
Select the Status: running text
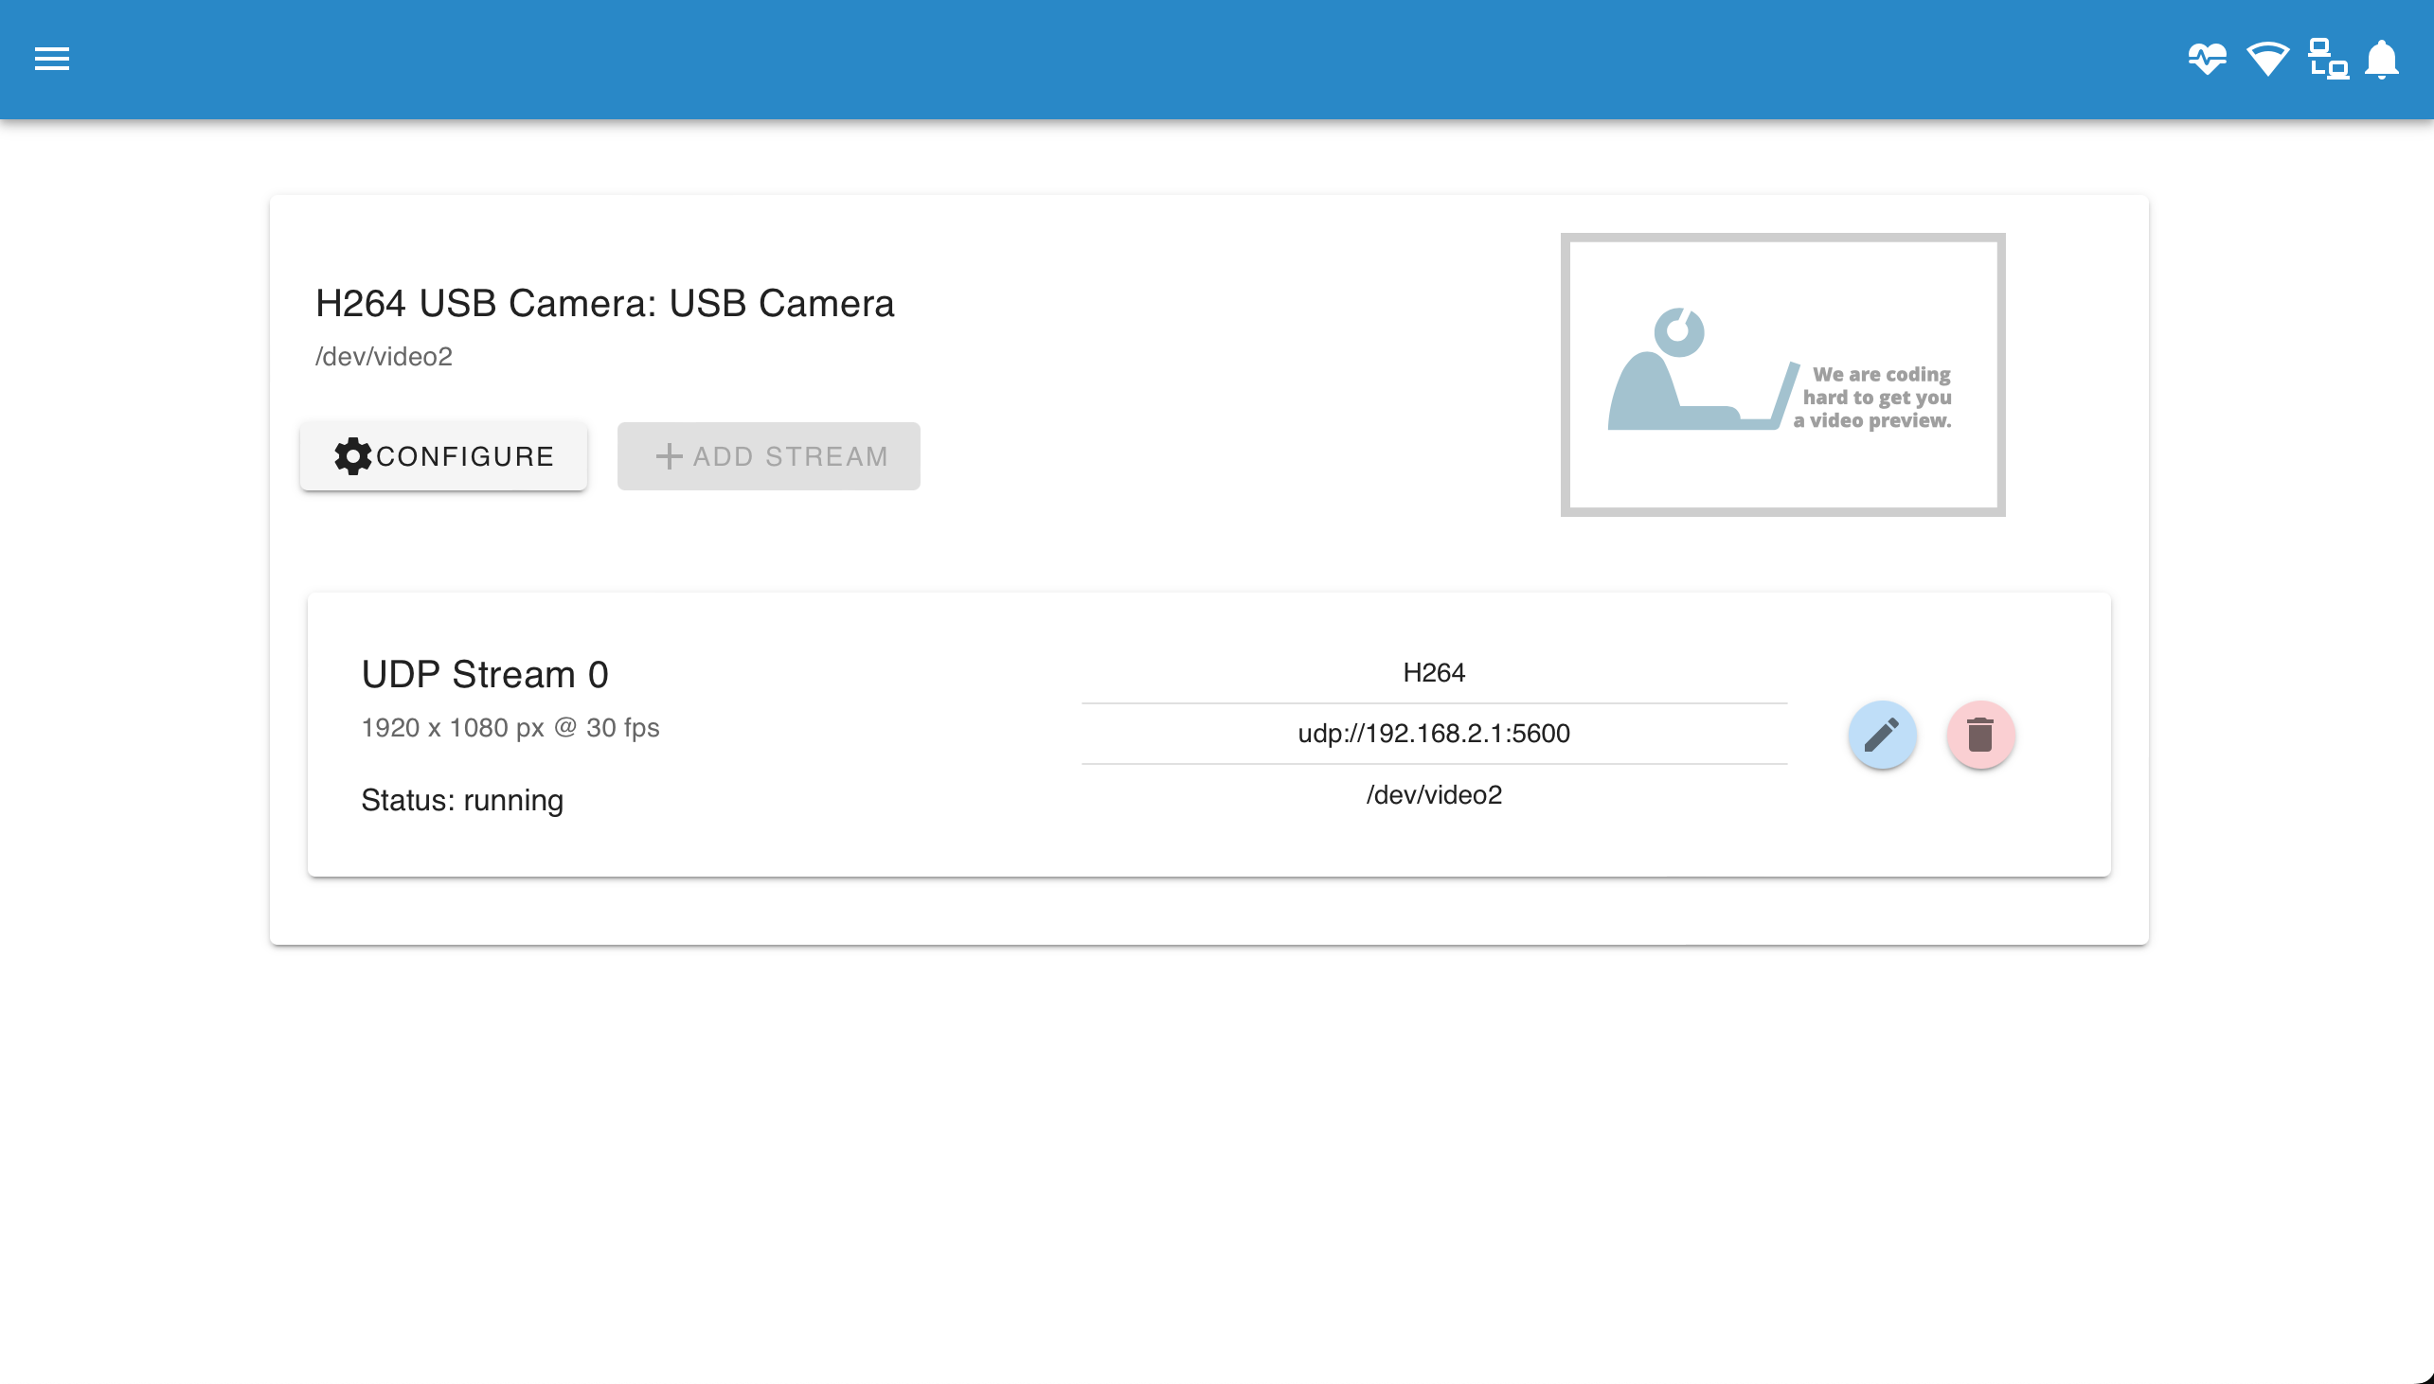462,800
